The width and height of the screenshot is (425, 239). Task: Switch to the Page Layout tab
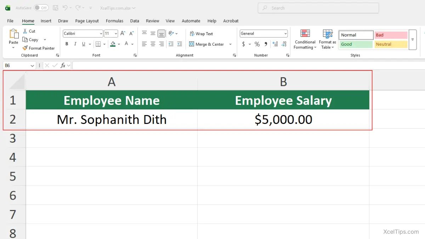pyautogui.click(x=87, y=21)
